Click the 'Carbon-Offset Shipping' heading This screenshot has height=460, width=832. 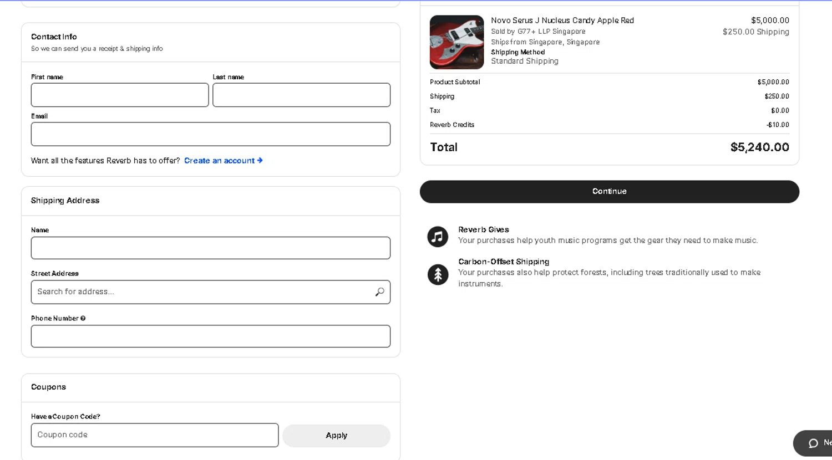click(504, 262)
